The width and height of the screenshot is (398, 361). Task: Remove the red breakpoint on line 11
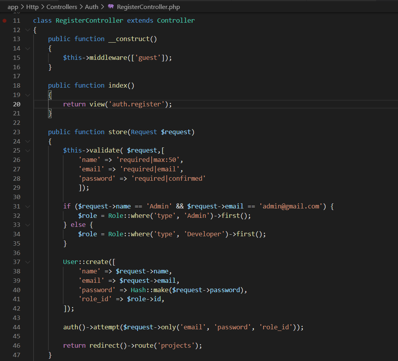click(4, 20)
